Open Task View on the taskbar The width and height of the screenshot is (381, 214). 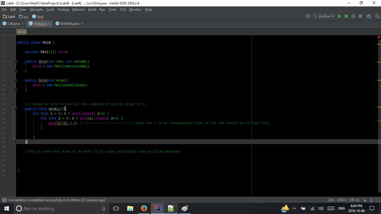click(116, 208)
